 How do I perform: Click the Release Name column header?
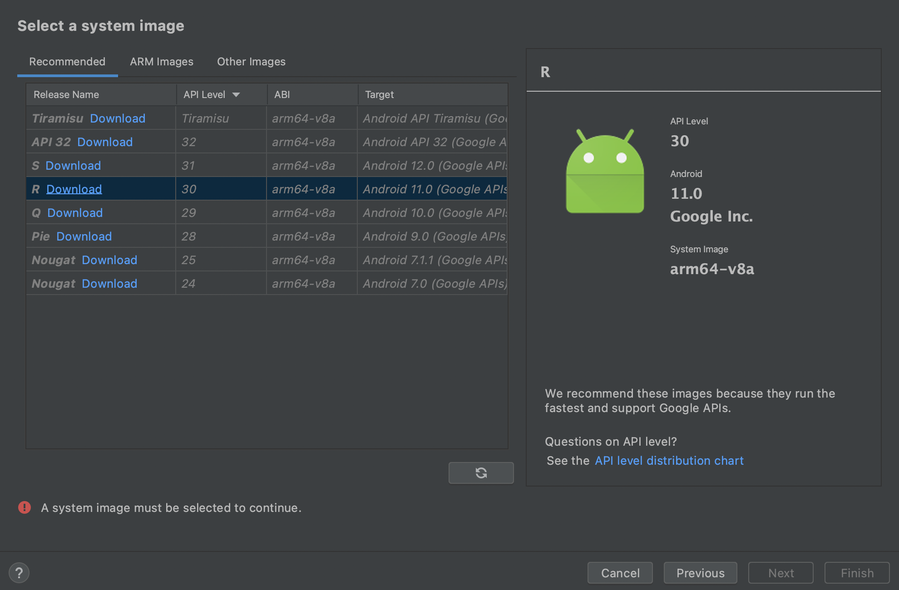101,94
